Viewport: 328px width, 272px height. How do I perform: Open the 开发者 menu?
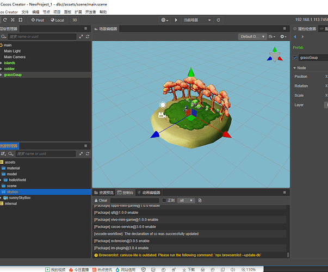click(90, 11)
